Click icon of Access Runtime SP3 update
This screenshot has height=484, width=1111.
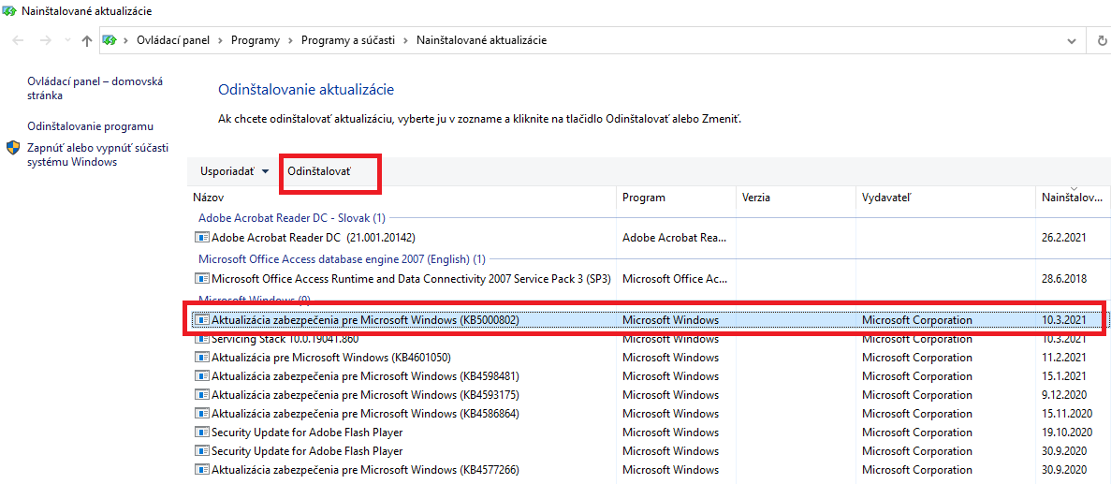(x=202, y=278)
